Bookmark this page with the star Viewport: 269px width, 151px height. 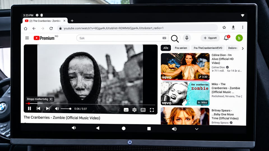click(224, 27)
